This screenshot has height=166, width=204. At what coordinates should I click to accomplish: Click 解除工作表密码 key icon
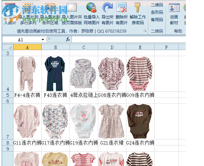137,7
